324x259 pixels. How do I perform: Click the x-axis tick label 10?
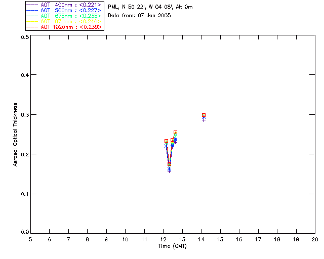[125, 239]
